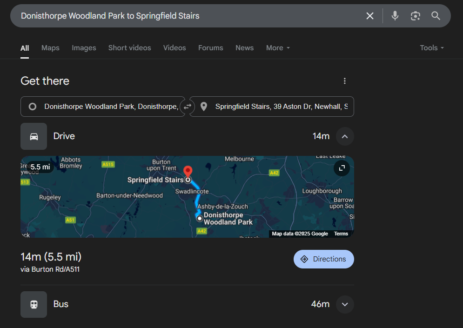The width and height of the screenshot is (463, 328).
Task: Switch to the Images tab
Action: [84, 48]
